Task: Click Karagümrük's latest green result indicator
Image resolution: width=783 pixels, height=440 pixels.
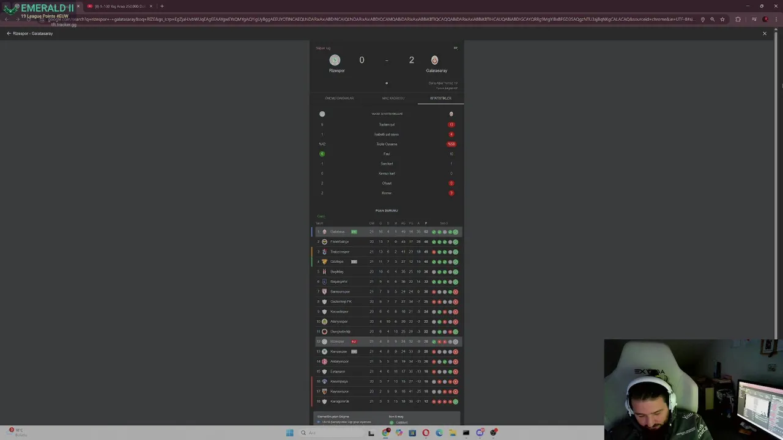Action: (x=456, y=402)
